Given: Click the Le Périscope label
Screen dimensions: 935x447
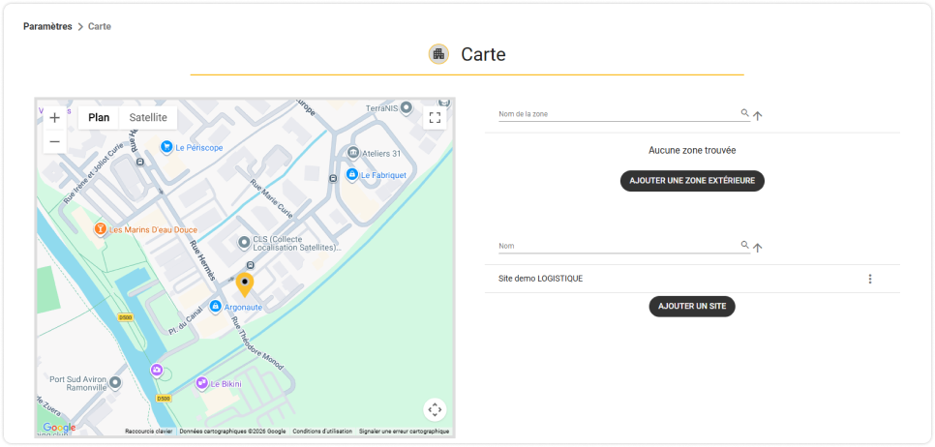Looking at the screenshot, I should tap(199, 147).
